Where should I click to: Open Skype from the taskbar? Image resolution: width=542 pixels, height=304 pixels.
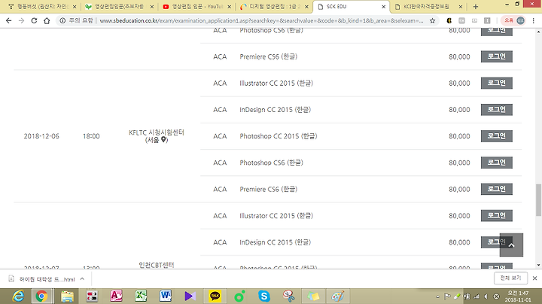point(264,296)
